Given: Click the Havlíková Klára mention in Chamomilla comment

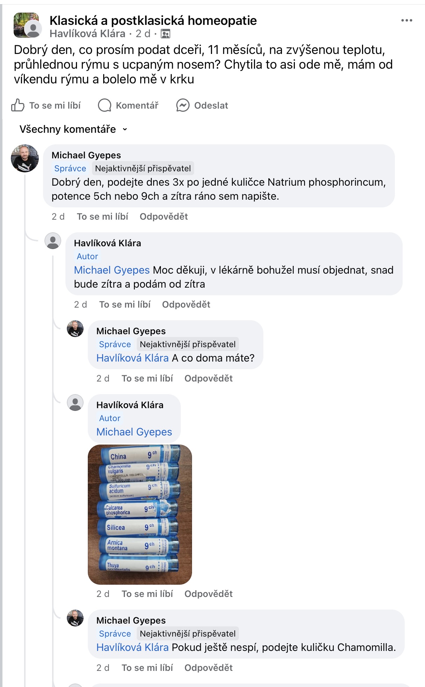Looking at the screenshot, I should pyautogui.click(x=132, y=647).
